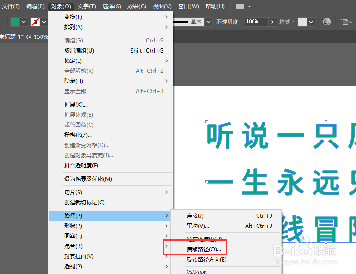This screenshot has height=274, width=356.
Task: Click the 听 character on the artboard
Action: [x=220, y=136]
